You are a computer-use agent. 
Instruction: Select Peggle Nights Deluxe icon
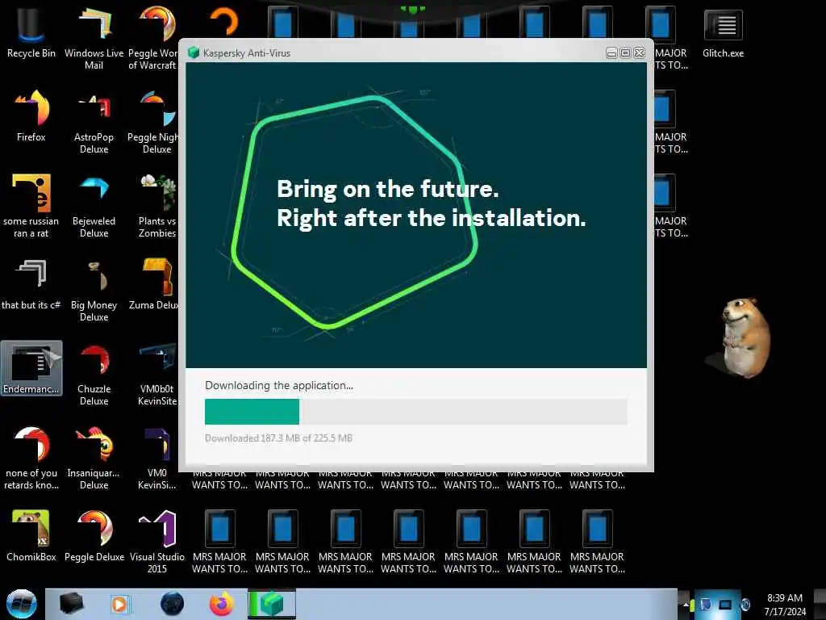click(152, 123)
